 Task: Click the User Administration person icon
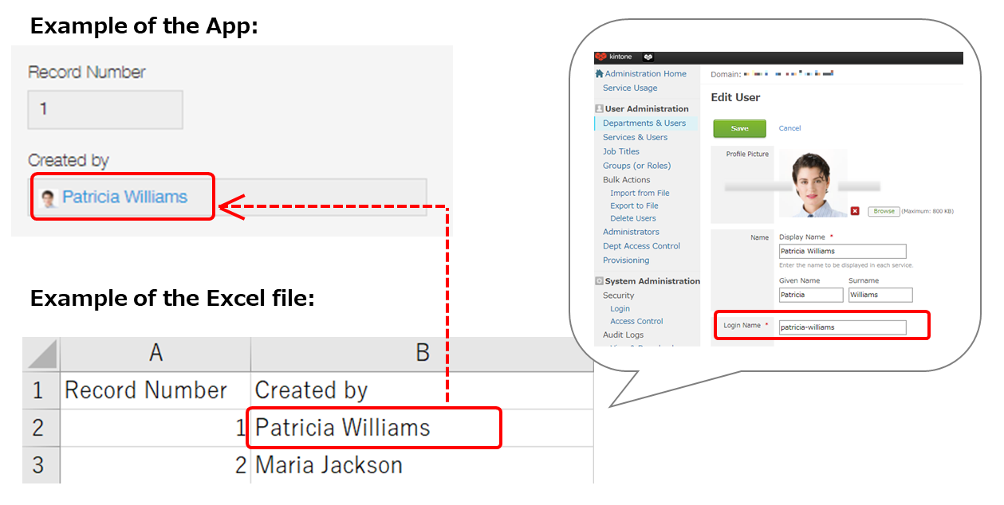click(x=599, y=109)
